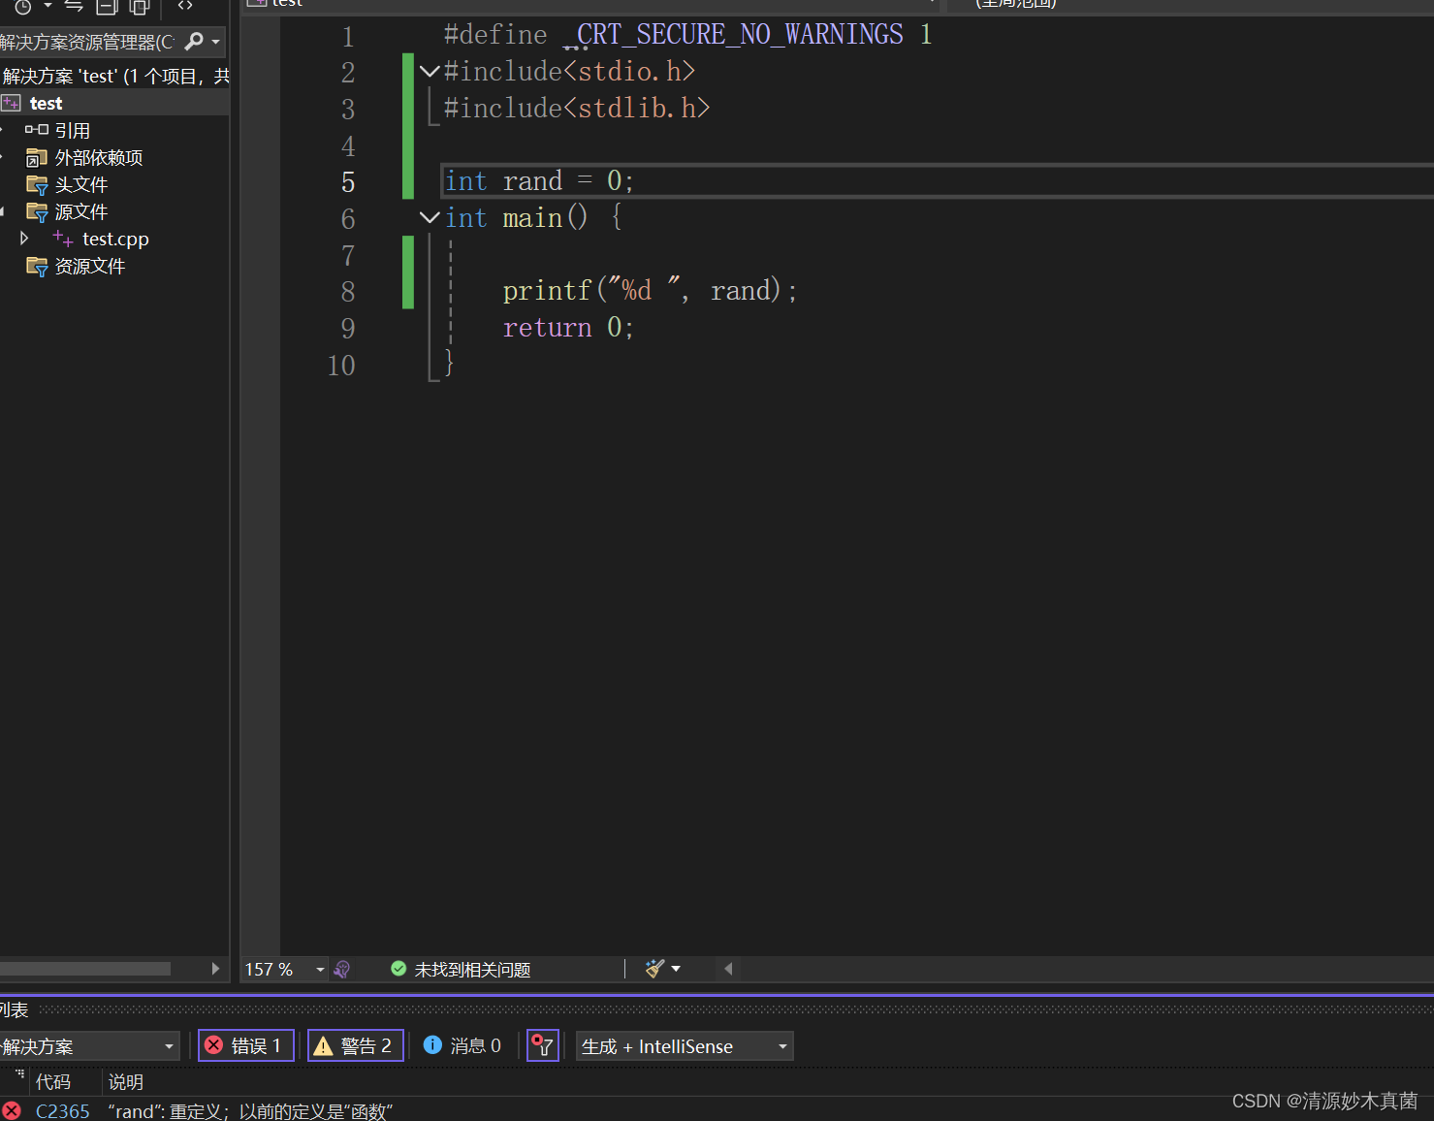Click the view code angle-brackets icon
Viewport: 1434px width, 1121px height.
[185, 6]
